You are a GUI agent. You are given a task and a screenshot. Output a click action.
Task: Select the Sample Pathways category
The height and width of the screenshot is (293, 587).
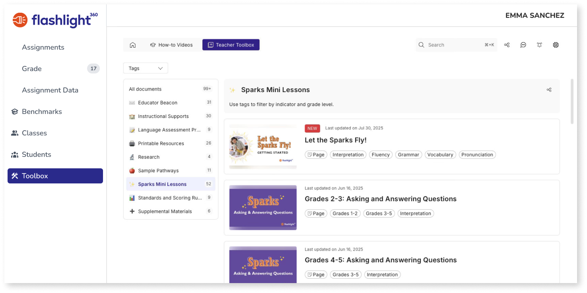click(171, 170)
